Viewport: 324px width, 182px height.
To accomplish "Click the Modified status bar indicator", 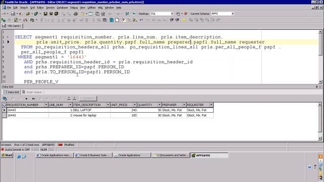I will [x=69, y=145].
